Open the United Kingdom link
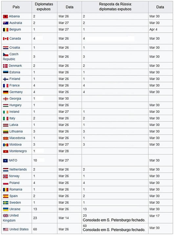174x235 pixels. [x=11, y=218]
